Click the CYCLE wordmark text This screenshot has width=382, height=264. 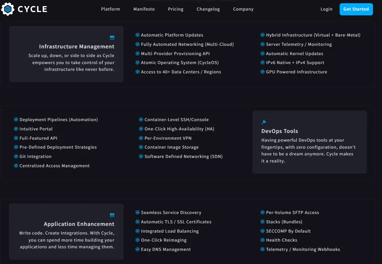pyautogui.click(x=32, y=9)
